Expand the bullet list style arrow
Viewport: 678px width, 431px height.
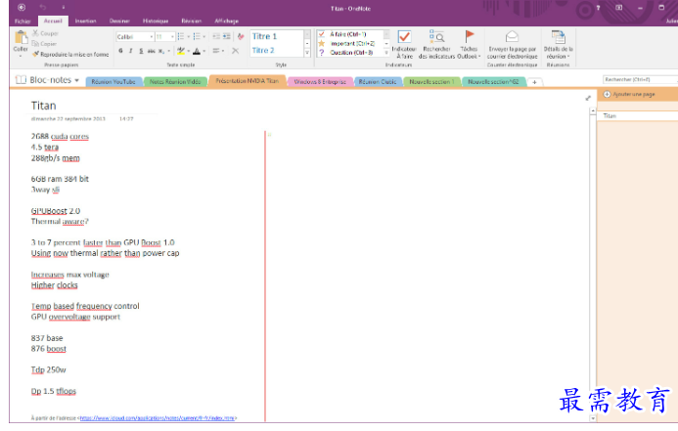tap(188, 37)
